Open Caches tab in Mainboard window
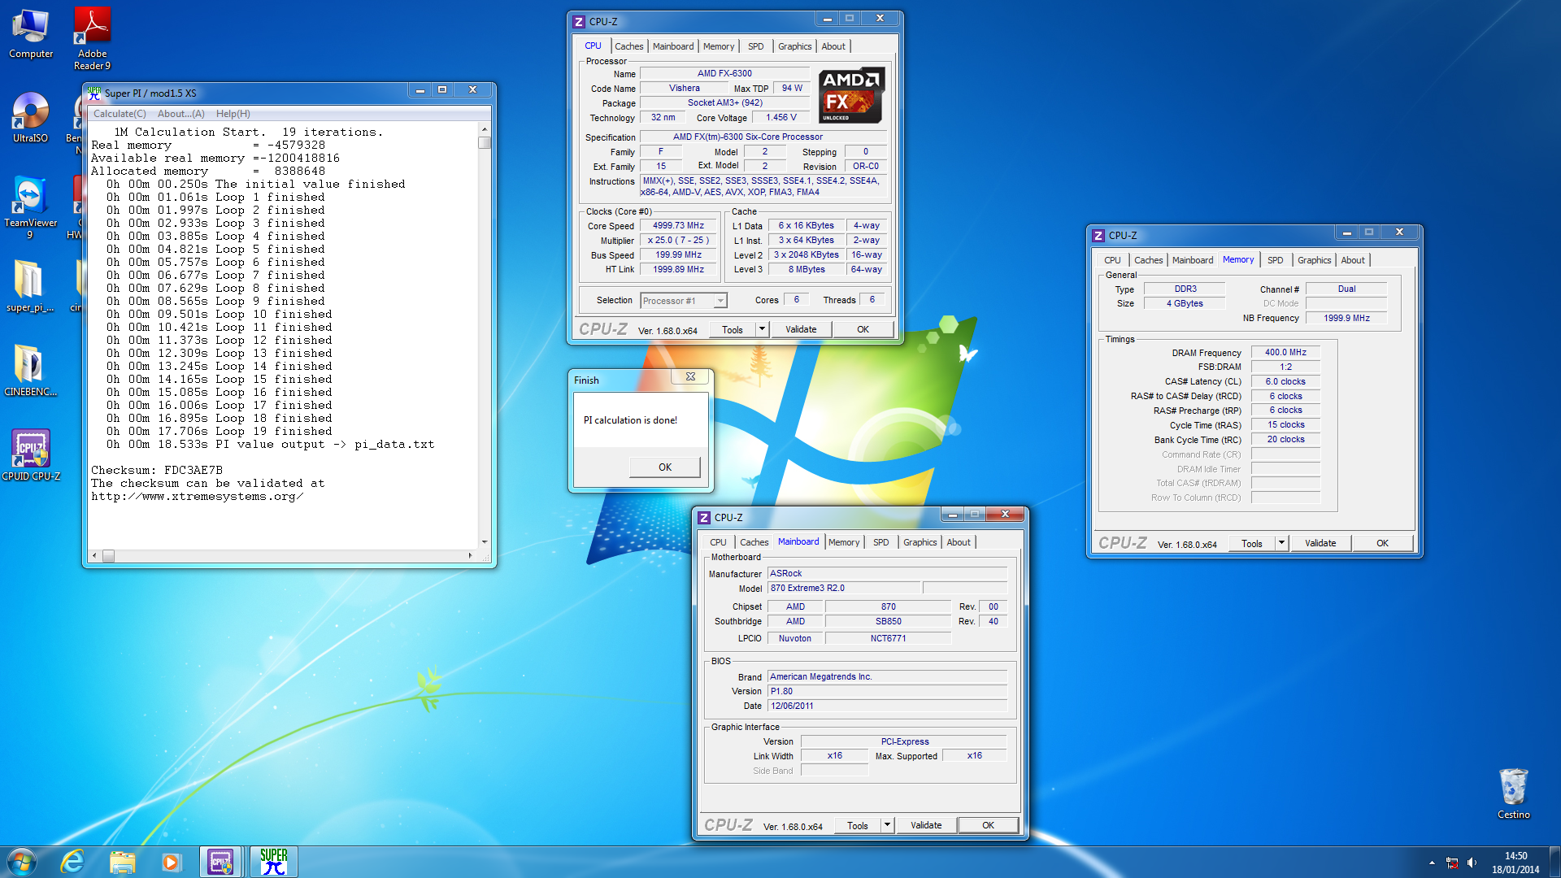 754,542
